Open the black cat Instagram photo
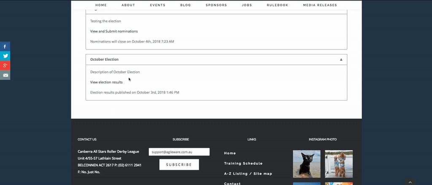The height and width of the screenshot is (185, 432). click(307, 164)
